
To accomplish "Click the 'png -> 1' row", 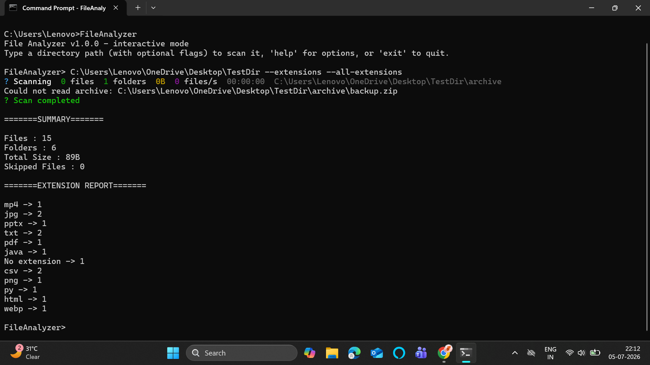I will point(23,280).
